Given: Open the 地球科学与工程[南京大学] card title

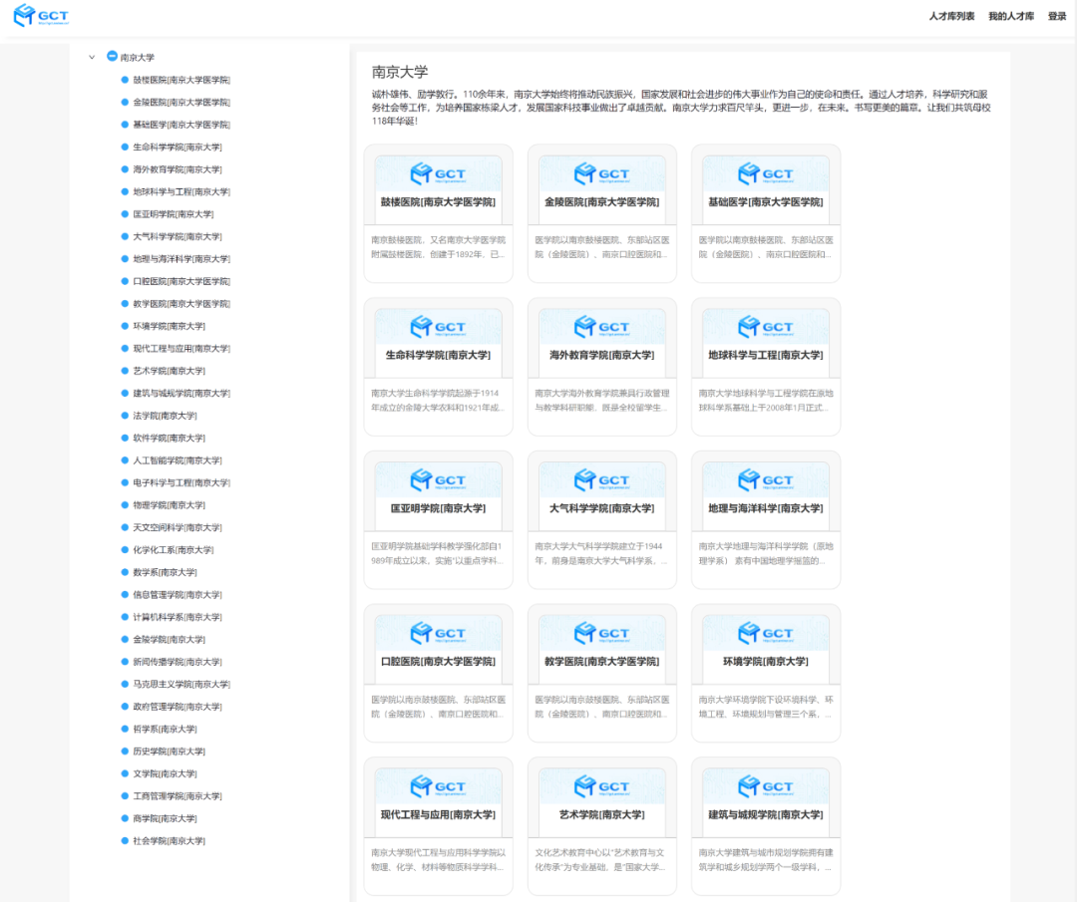Looking at the screenshot, I should [766, 356].
